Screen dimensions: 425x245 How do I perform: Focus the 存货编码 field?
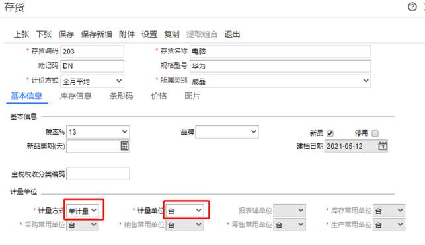coord(93,52)
